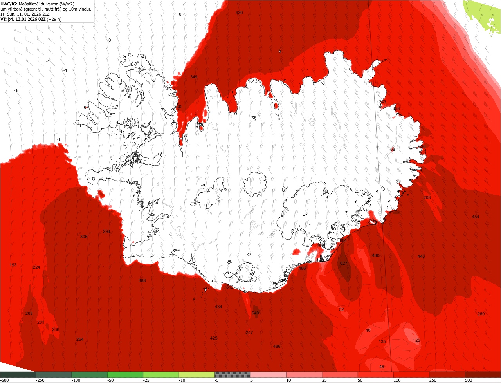The height and width of the screenshot is (383, 501).
Task: Click the legend label -500
Action: [x=5, y=380]
